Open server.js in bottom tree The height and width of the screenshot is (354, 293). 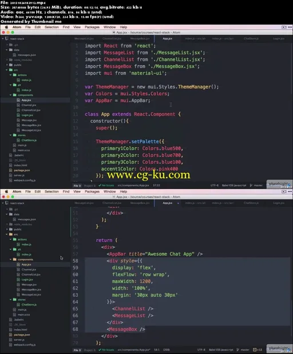coord(19,340)
